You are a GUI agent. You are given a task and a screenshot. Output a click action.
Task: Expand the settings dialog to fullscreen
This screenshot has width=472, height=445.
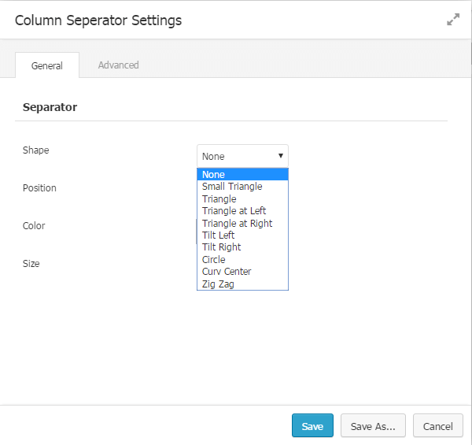[x=453, y=20]
